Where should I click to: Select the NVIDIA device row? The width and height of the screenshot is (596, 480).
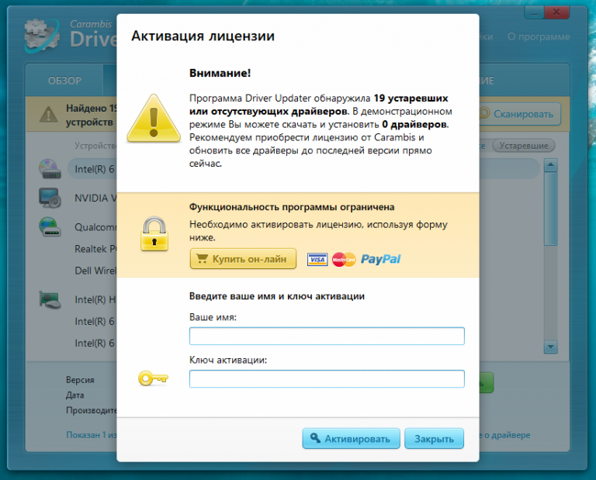pyautogui.click(x=95, y=198)
